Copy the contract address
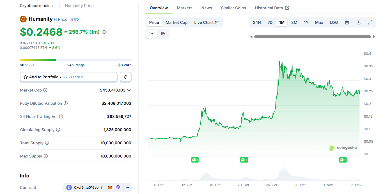 103,188
